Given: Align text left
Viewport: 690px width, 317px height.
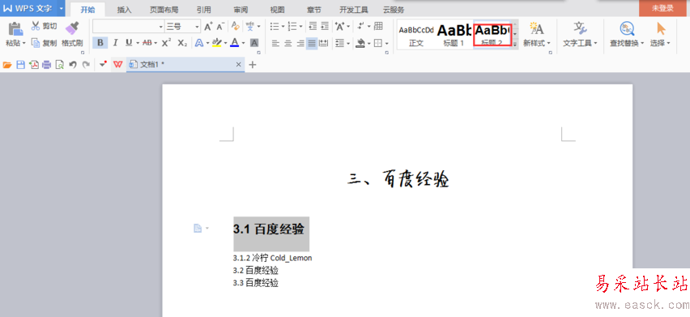Looking at the screenshot, I should pyautogui.click(x=275, y=43).
